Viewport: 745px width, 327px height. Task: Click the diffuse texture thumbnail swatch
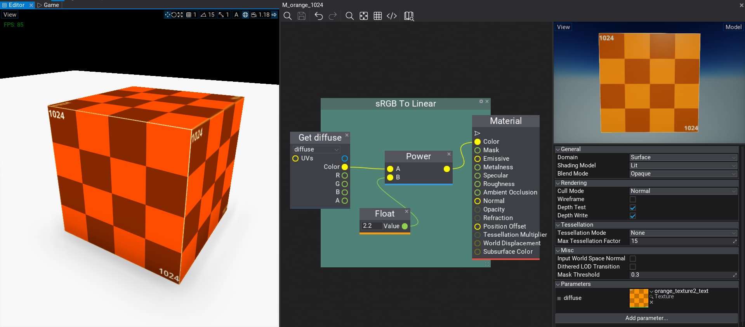pos(639,298)
